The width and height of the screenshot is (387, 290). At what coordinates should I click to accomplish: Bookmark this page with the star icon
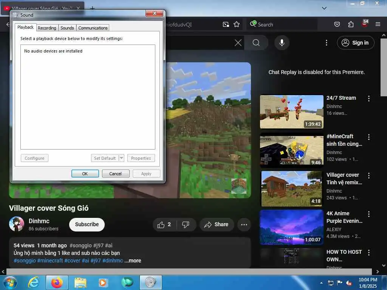[x=237, y=25]
